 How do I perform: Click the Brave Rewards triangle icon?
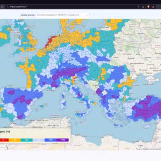(x=153, y=6)
